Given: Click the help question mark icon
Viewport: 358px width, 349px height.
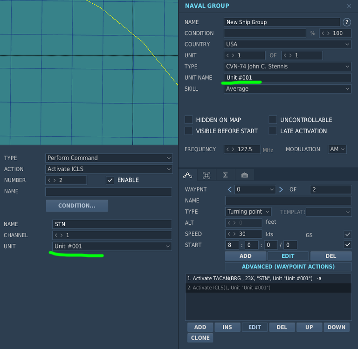Looking at the screenshot, I should 347,22.
